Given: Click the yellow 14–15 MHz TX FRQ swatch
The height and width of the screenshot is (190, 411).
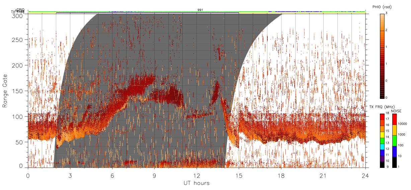Looking at the screenshot, I should pyautogui.click(x=382, y=135).
